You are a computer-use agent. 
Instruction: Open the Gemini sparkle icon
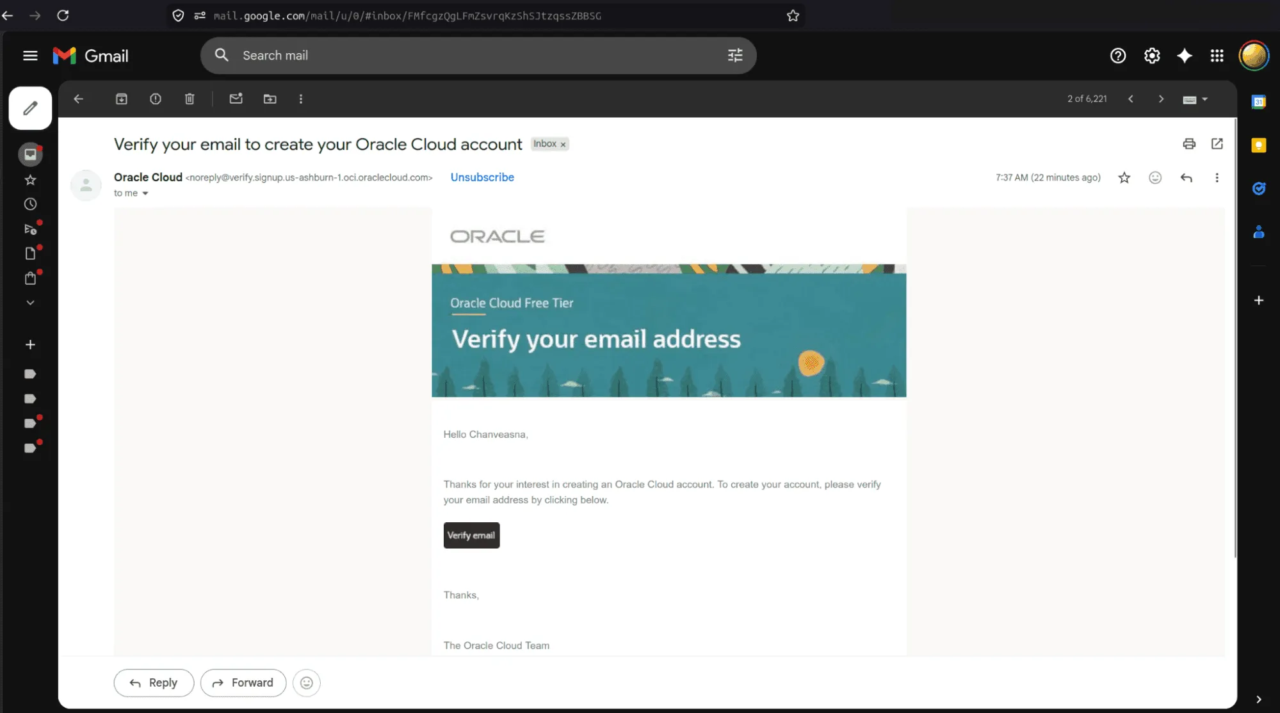click(1185, 56)
